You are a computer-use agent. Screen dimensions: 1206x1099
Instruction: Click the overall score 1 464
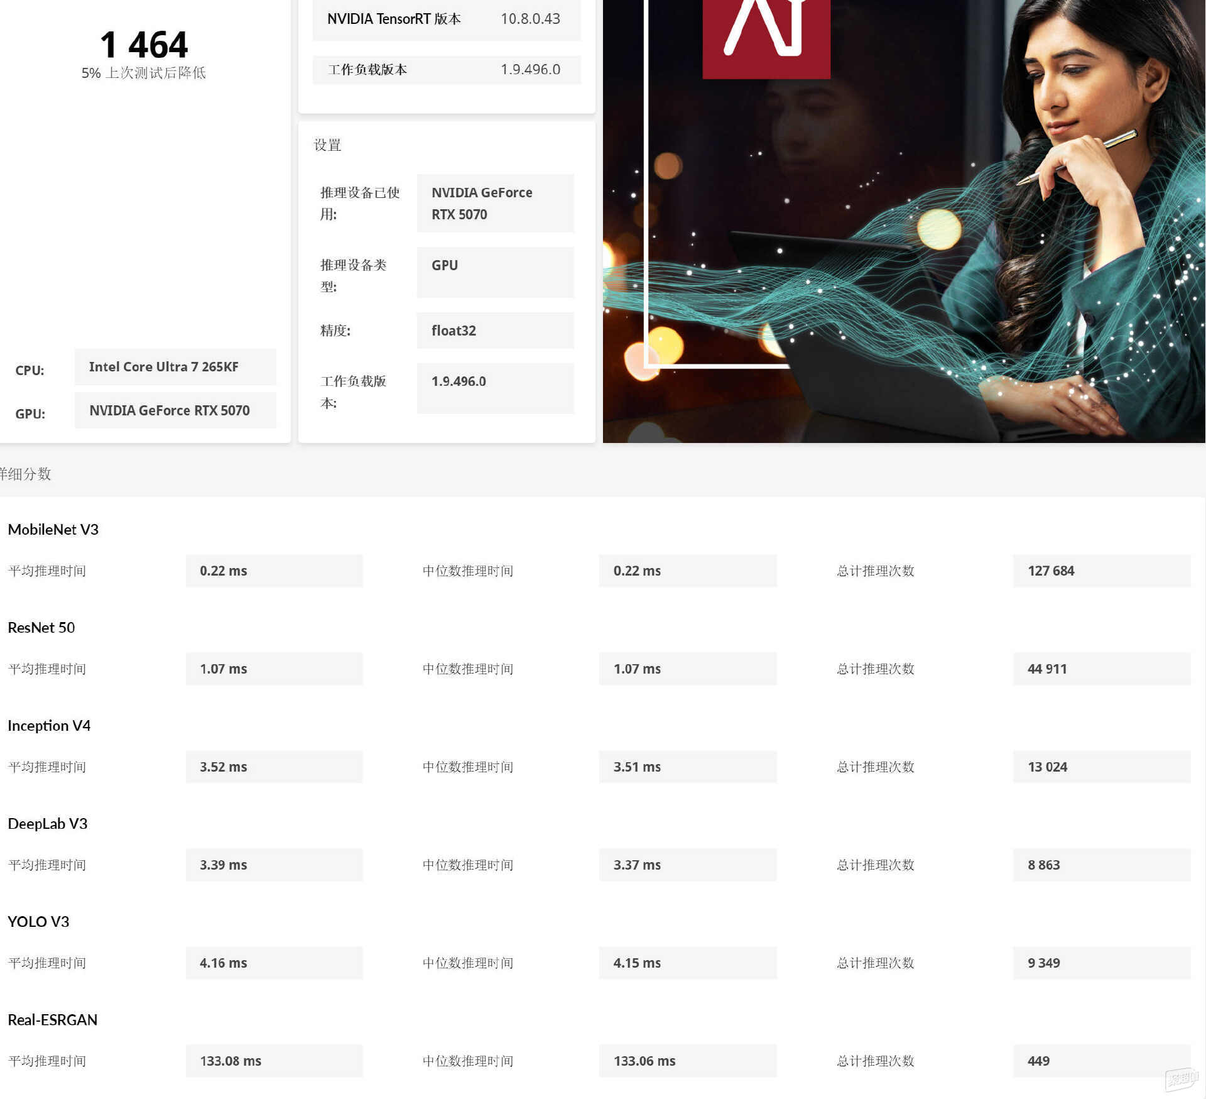tap(144, 45)
